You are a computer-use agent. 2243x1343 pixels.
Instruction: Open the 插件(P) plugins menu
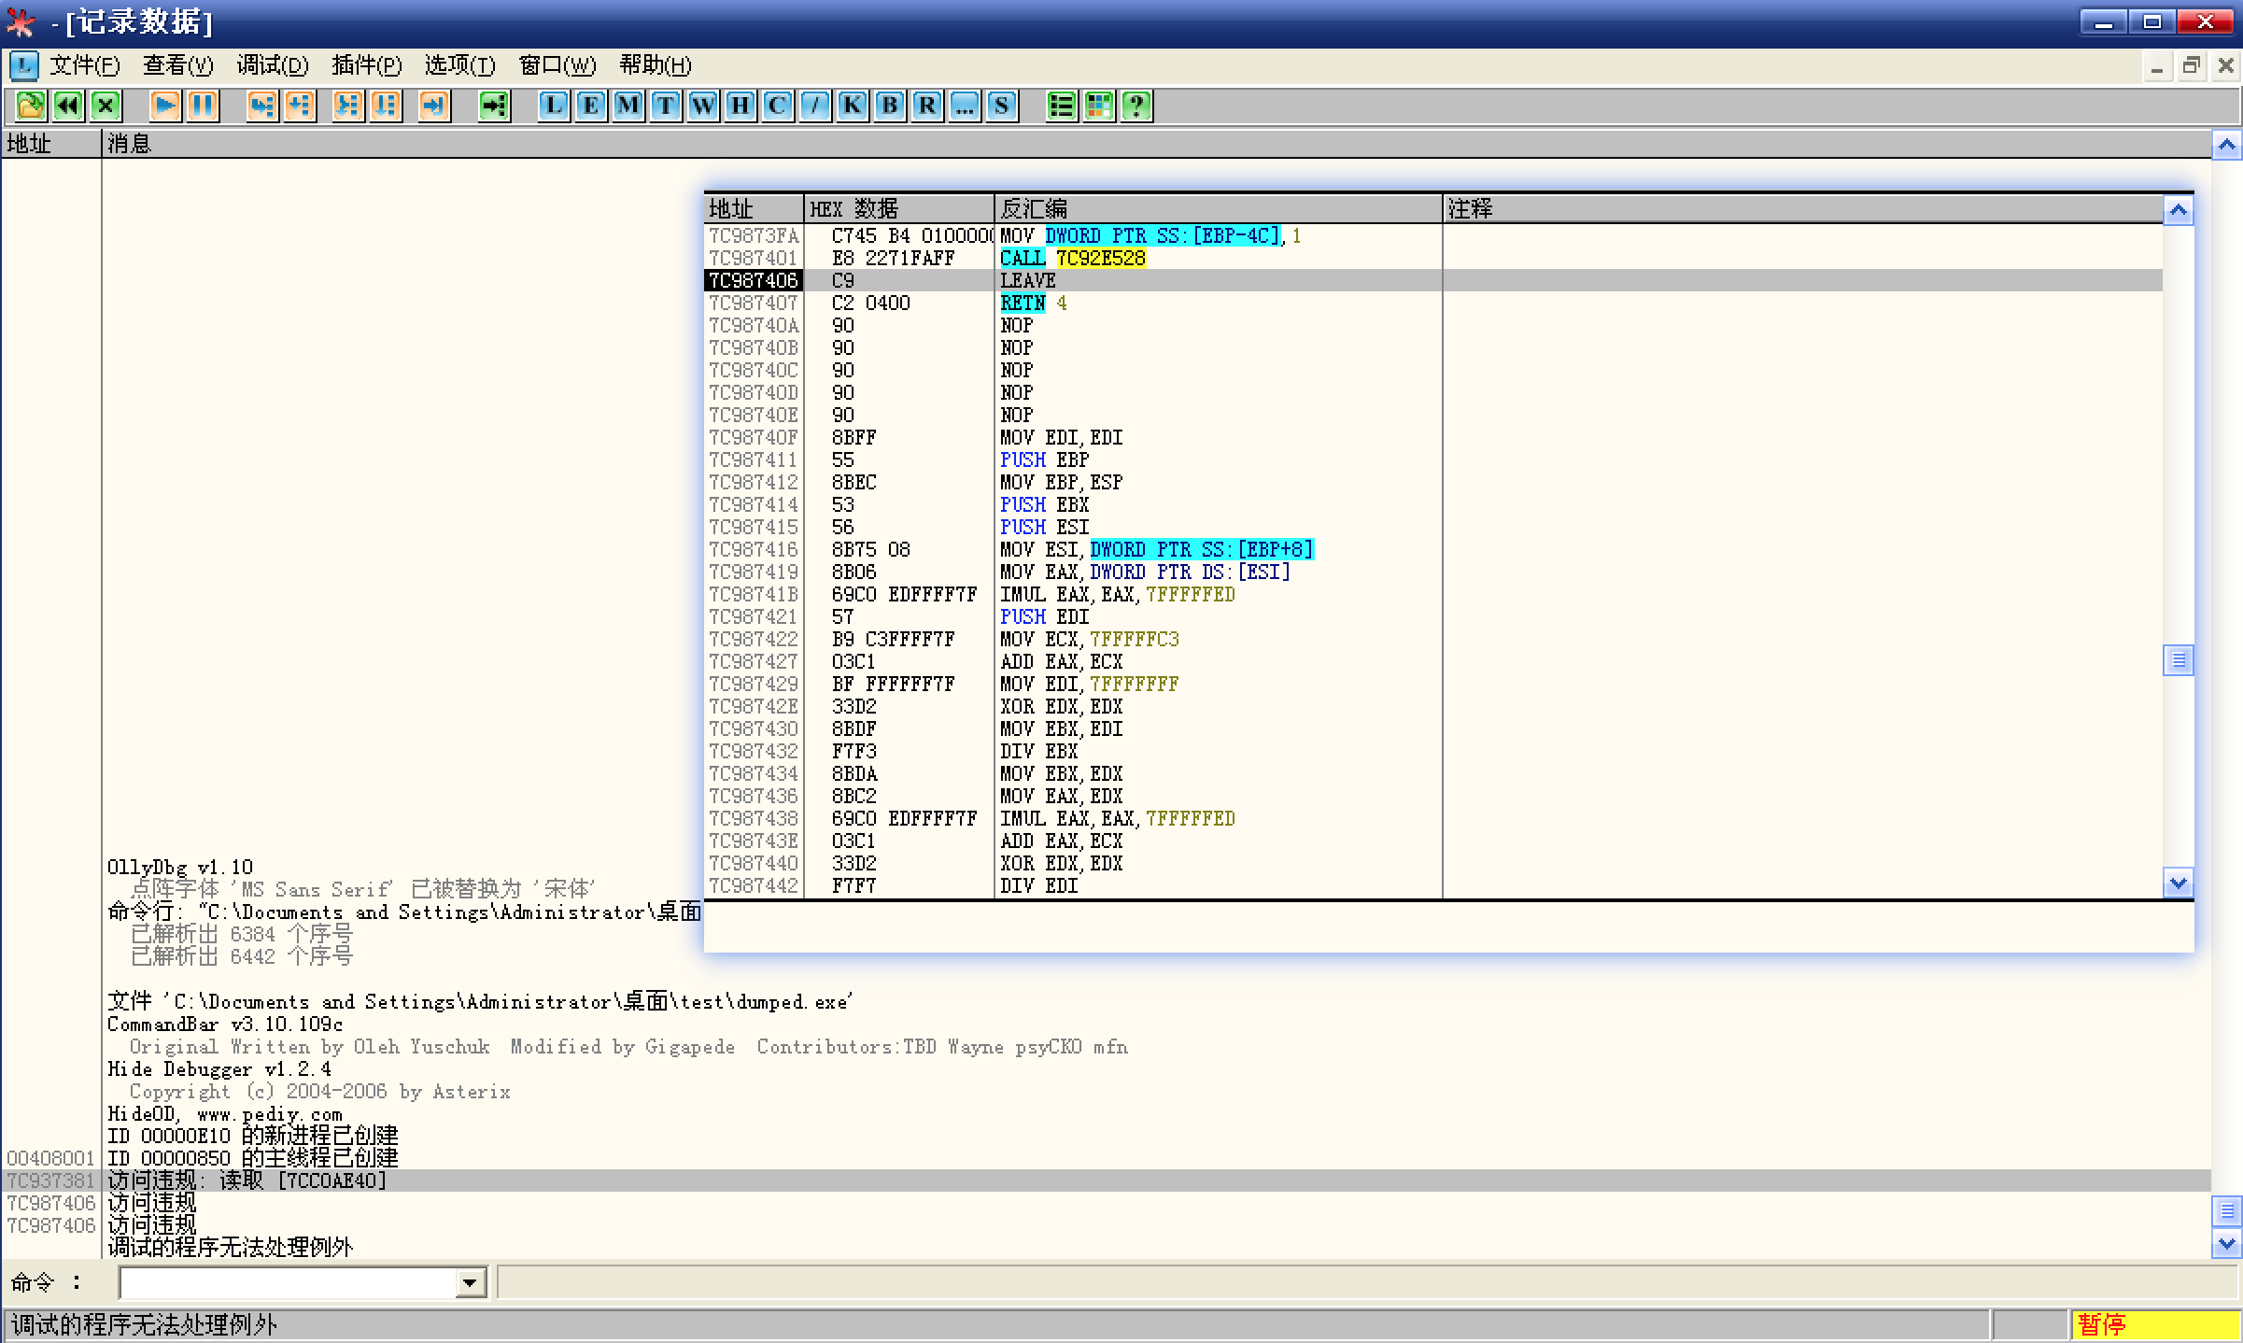point(366,65)
